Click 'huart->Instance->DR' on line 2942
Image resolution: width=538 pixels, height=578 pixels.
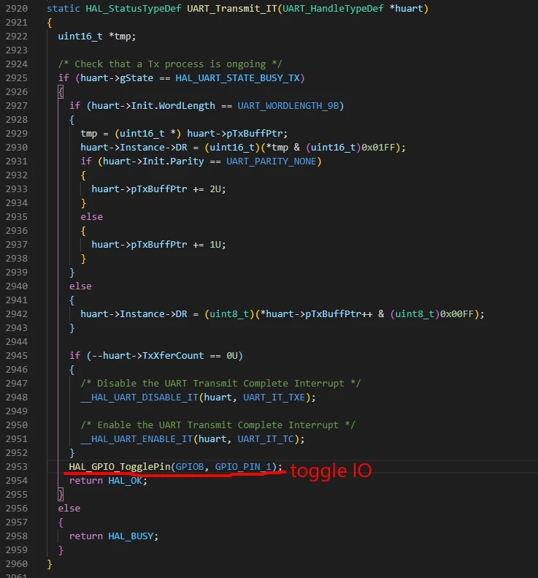click(134, 314)
